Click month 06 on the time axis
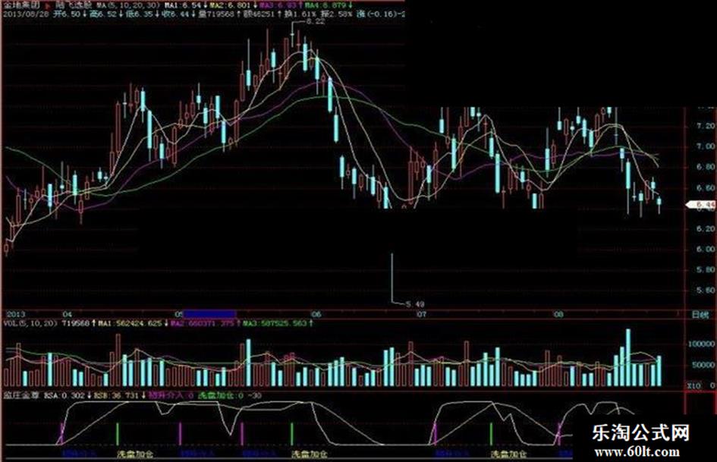 pos(316,314)
